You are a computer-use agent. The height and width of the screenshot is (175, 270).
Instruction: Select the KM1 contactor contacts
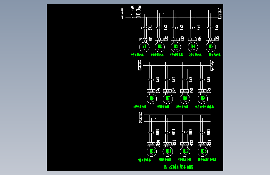(144, 28)
